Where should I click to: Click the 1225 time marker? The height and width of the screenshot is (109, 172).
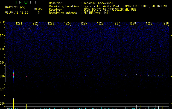click(84, 23)
